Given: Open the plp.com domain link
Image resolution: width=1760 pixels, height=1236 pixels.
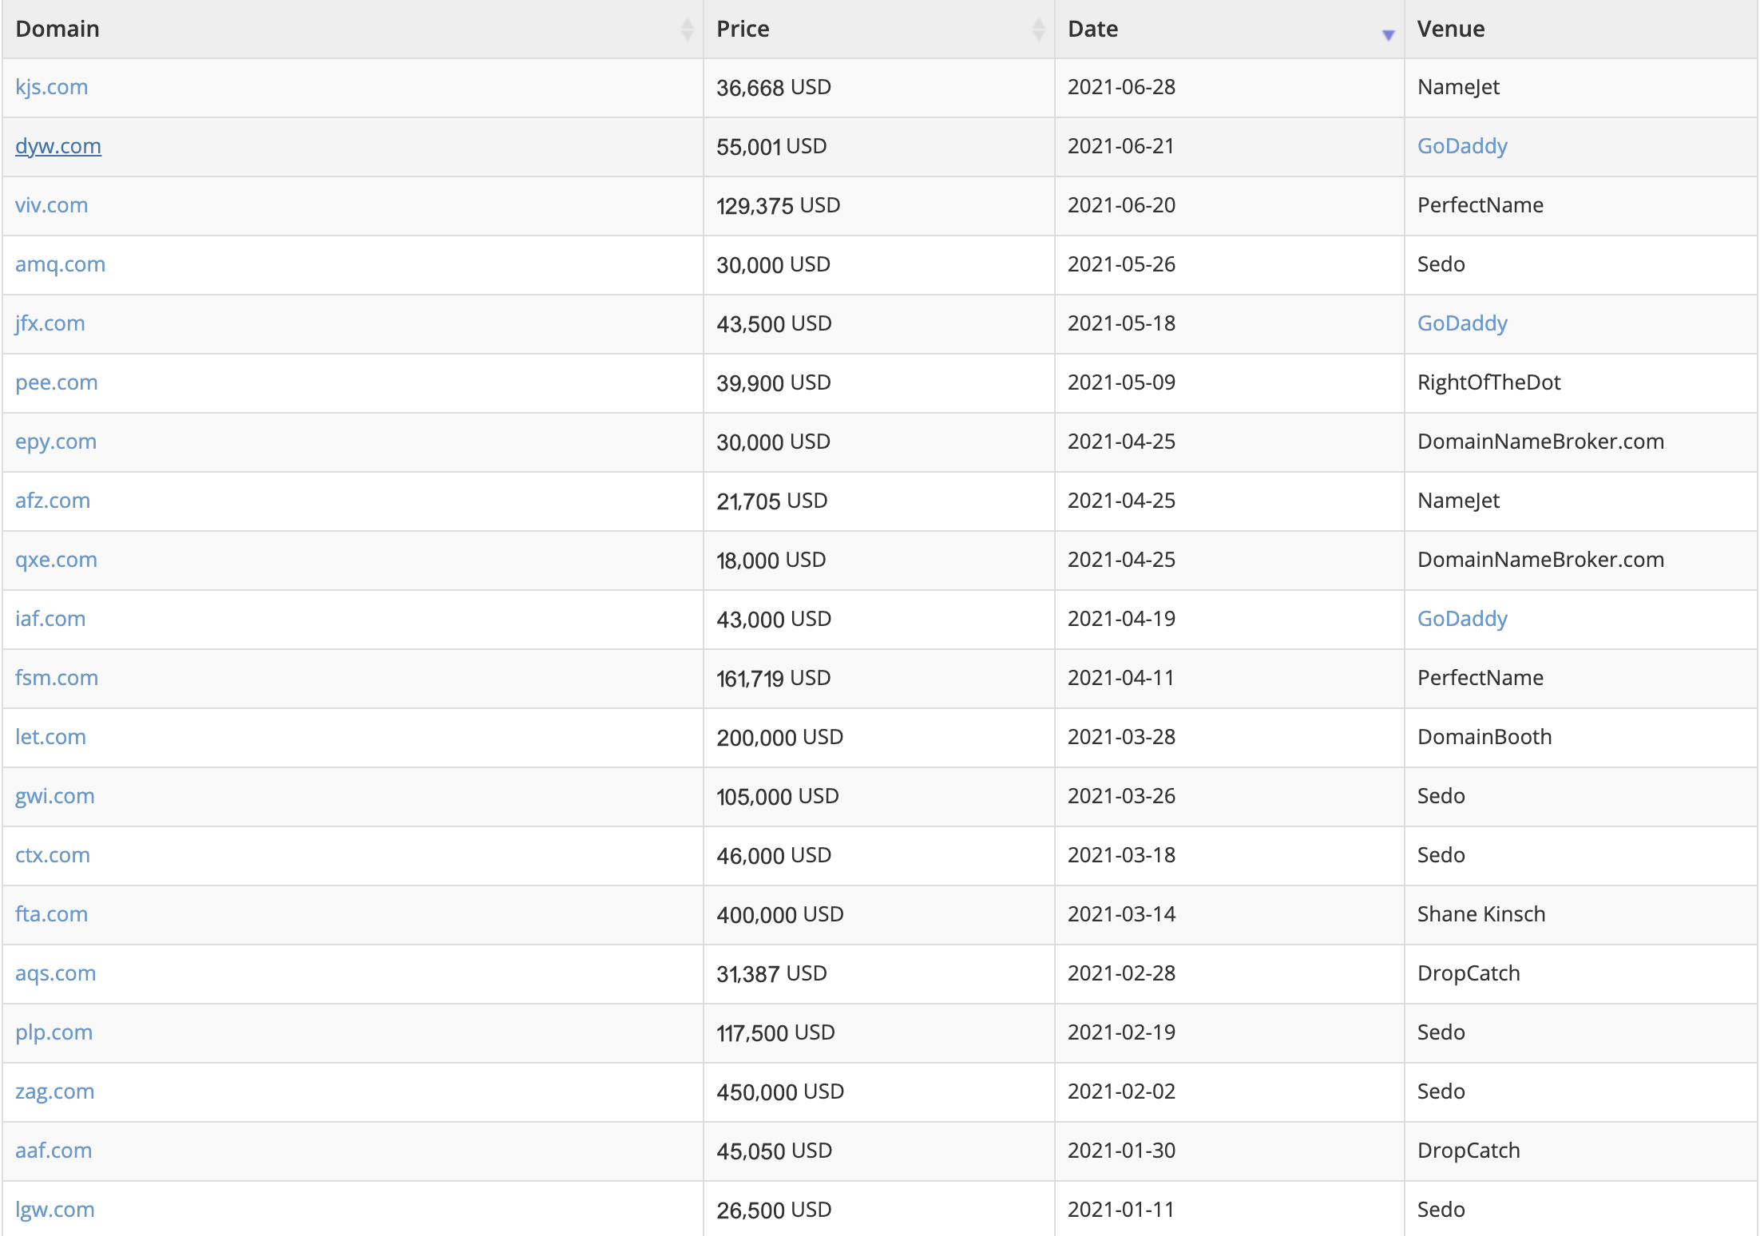Looking at the screenshot, I should [x=54, y=1032].
